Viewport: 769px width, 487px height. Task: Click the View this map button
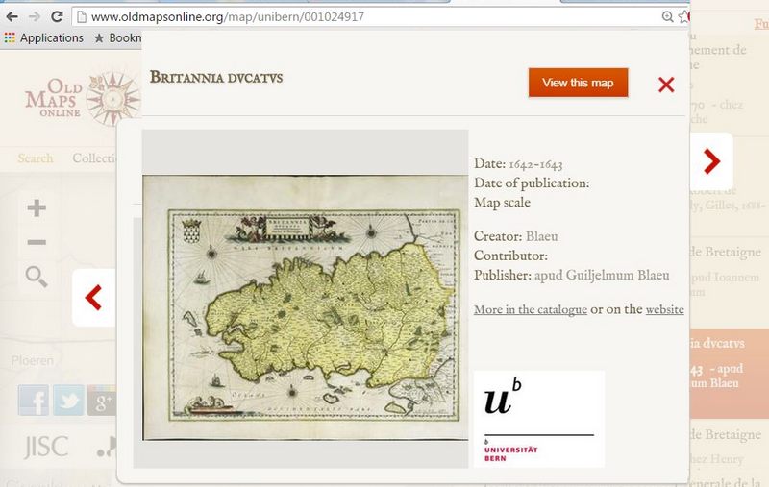(578, 83)
